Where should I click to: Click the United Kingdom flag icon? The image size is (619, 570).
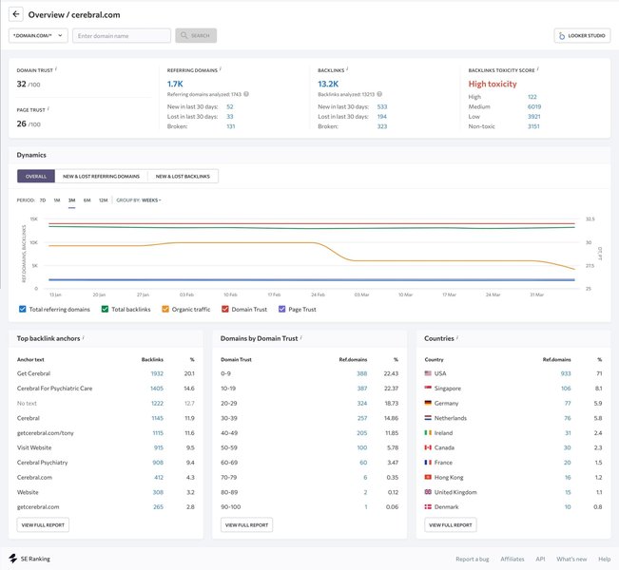(428, 492)
